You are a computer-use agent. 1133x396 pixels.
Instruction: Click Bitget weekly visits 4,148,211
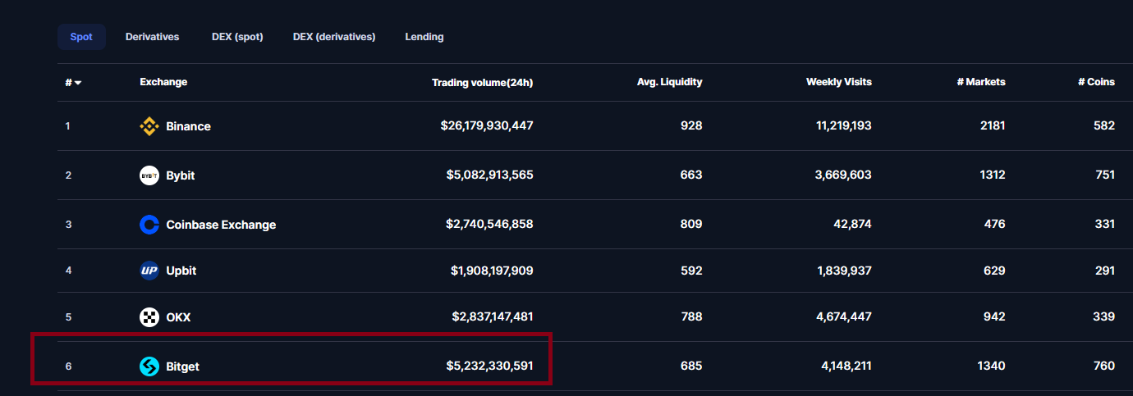tap(846, 366)
